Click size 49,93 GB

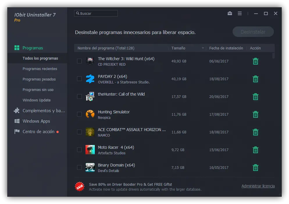pos(179,61)
